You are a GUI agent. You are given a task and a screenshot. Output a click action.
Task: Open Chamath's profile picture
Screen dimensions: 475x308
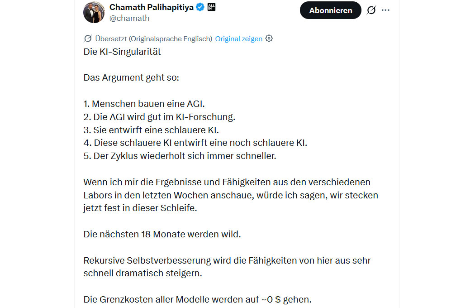[94, 12]
